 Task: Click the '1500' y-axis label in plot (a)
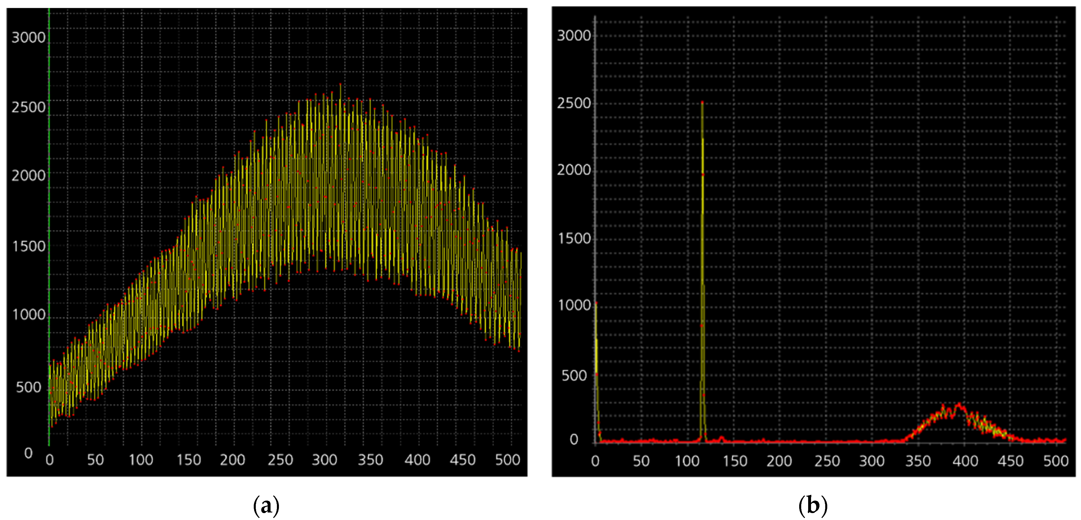(x=29, y=246)
